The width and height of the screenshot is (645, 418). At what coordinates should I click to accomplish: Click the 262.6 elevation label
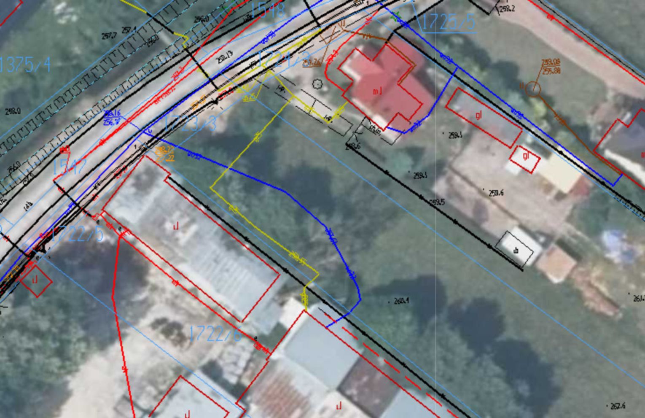[x=618, y=406]
